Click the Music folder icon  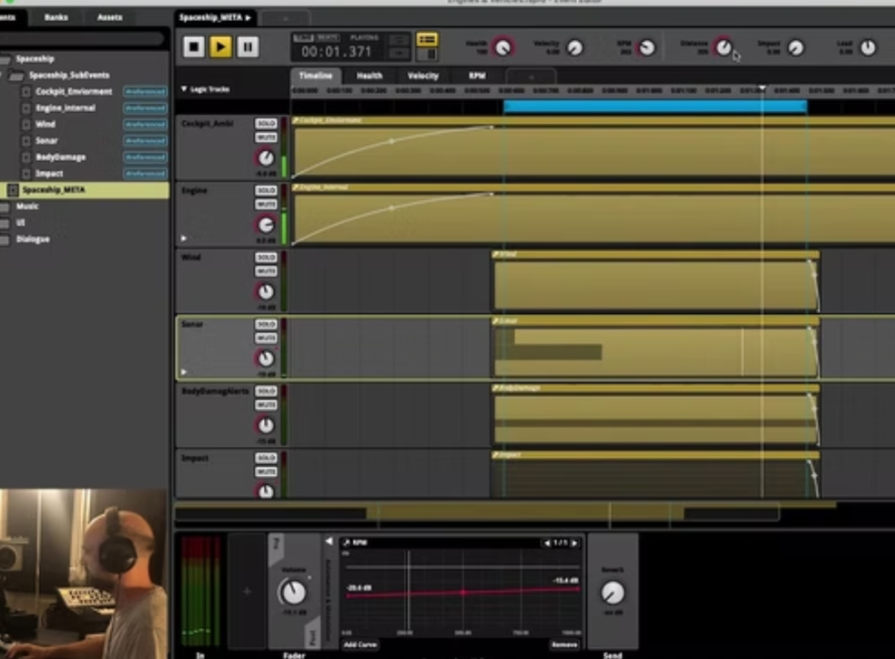tap(5, 207)
